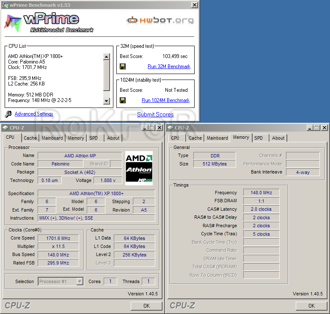Image resolution: width=330 pixels, height=314 pixels.
Task: Minimize the left CPU-Z window
Action: [144, 128]
